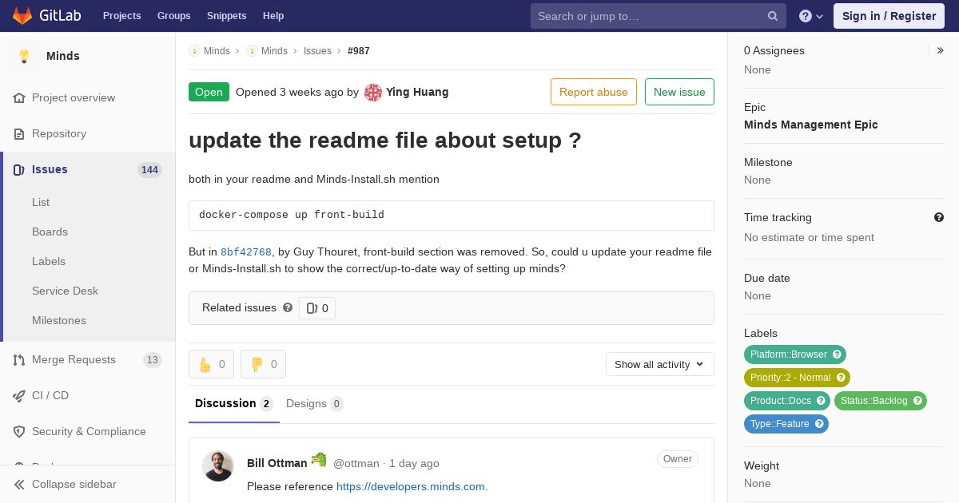Click the Product::Docs label
Image resolution: width=959 pixels, height=503 pixels.
point(781,401)
